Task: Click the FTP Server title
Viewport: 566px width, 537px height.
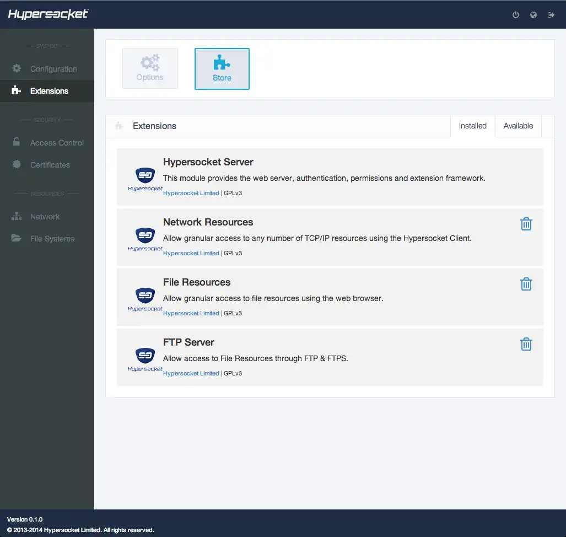Action: (188, 342)
